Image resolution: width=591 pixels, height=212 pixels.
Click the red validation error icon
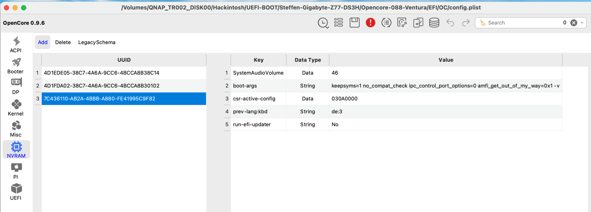tap(370, 23)
